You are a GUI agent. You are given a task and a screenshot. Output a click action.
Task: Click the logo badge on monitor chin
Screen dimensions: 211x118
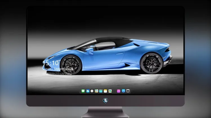pyautogui.click(x=105, y=101)
